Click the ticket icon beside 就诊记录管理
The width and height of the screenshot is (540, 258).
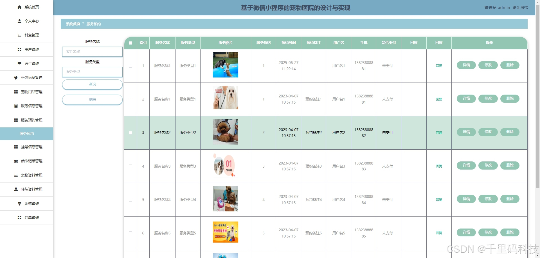(x=16, y=161)
